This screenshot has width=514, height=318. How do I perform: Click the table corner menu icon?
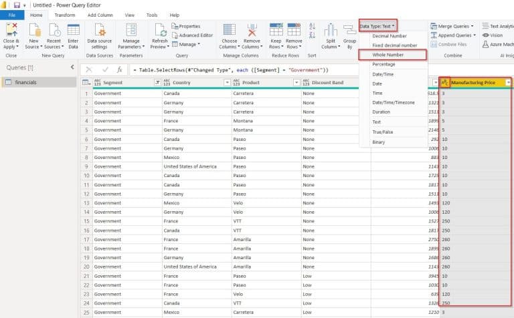86,82
